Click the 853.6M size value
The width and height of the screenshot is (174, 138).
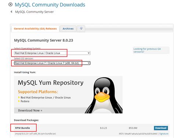coord(133,128)
